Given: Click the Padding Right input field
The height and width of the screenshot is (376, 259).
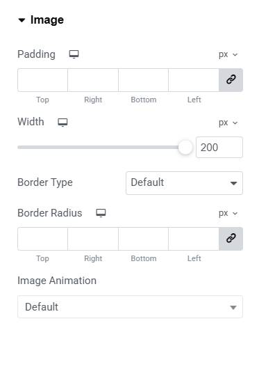Looking at the screenshot, I should click(x=93, y=80).
